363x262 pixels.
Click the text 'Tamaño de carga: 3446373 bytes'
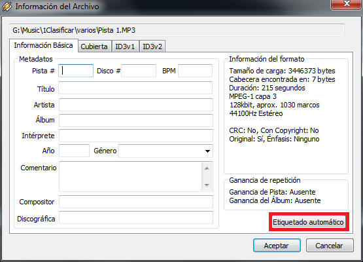coord(282,71)
